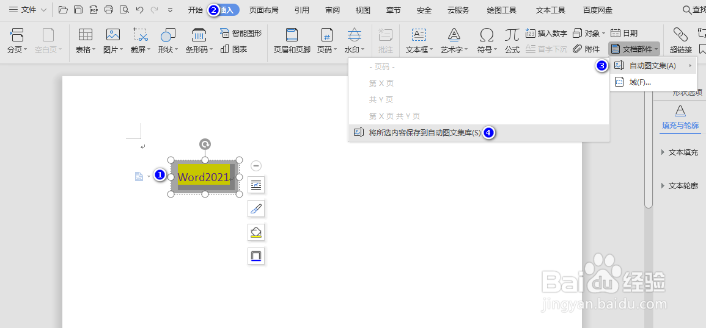Switch to the 审阅 tab
The height and width of the screenshot is (328, 706).
click(333, 10)
